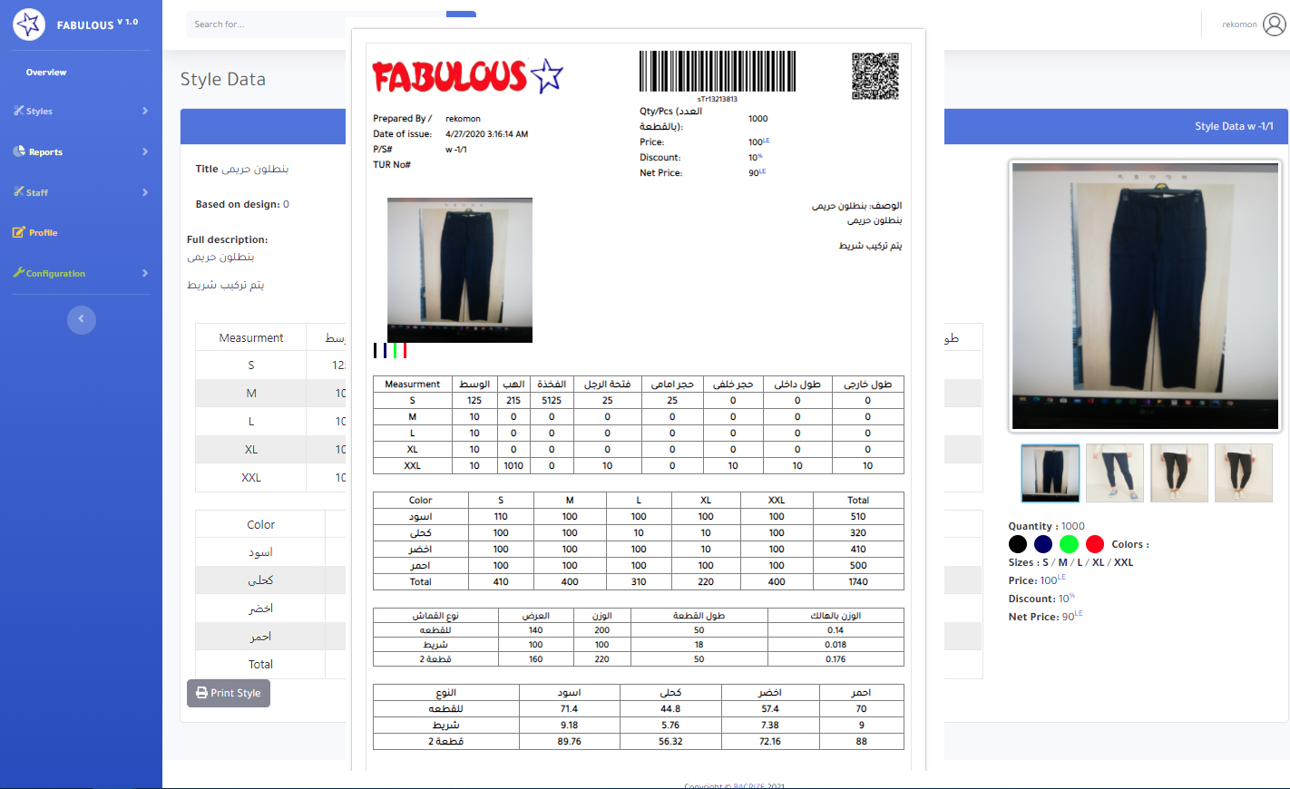The height and width of the screenshot is (789, 1290).
Task: Expand the Reports menu chevron
Action: (145, 151)
